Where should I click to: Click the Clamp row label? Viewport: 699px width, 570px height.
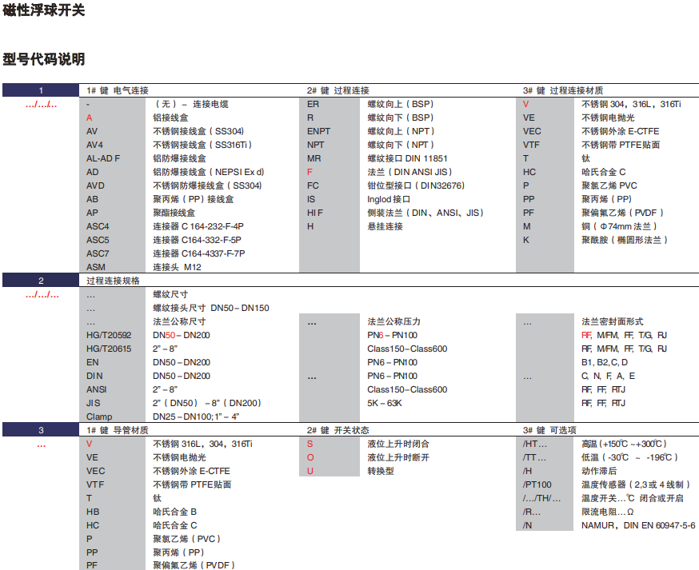pos(99,417)
